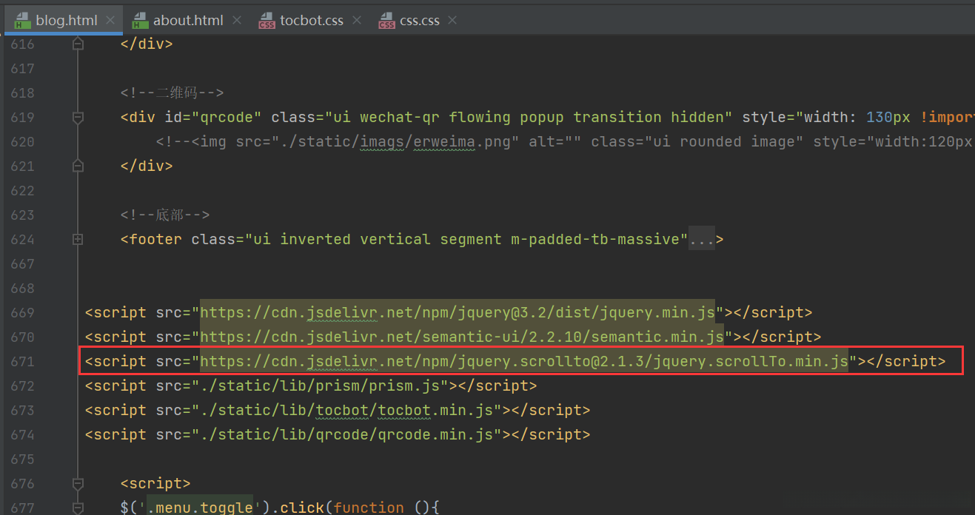Collapse the fold marker at line 616
Viewport: 975px width, 515px height.
tap(78, 44)
